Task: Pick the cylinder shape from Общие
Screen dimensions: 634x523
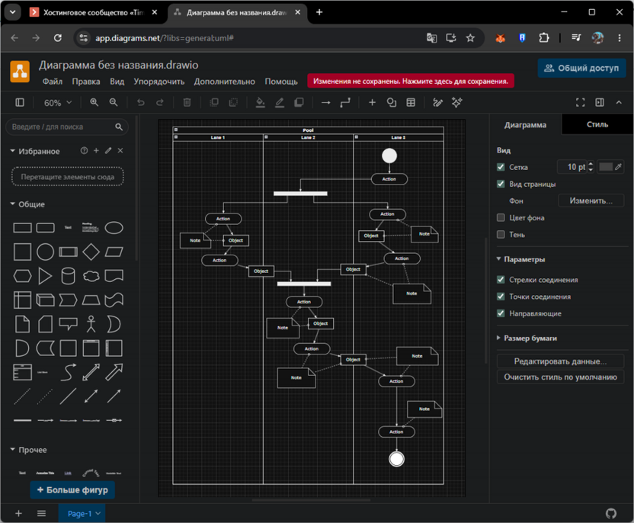Action: [68, 276]
